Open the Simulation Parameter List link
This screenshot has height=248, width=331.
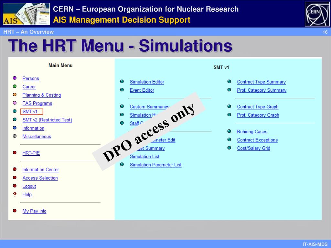click(155, 165)
